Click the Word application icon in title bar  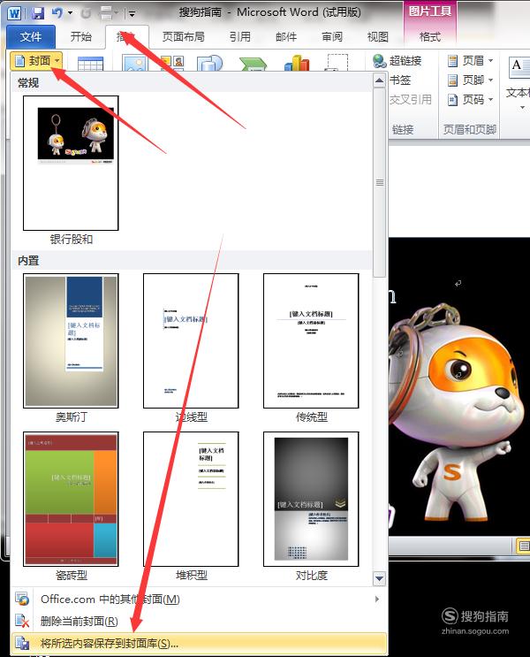[x=14, y=13]
